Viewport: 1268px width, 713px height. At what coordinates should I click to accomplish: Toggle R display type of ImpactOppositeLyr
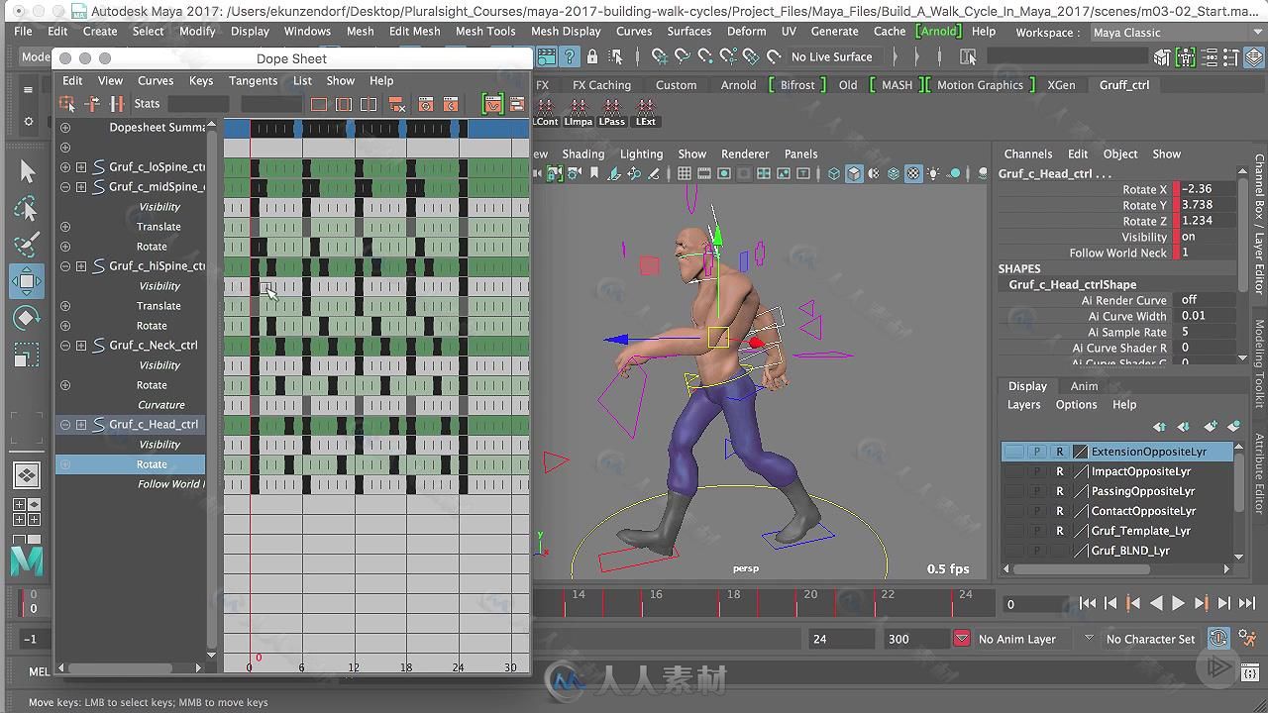[x=1060, y=471]
